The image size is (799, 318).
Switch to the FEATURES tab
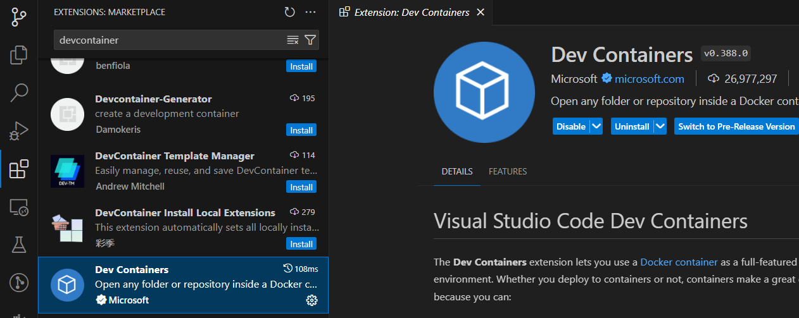click(508, 171)
